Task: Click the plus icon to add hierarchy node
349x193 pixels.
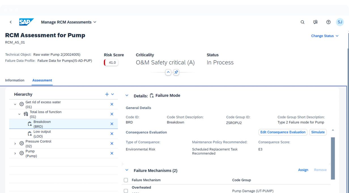Action: pyautogui.click(x=107, y=94)
